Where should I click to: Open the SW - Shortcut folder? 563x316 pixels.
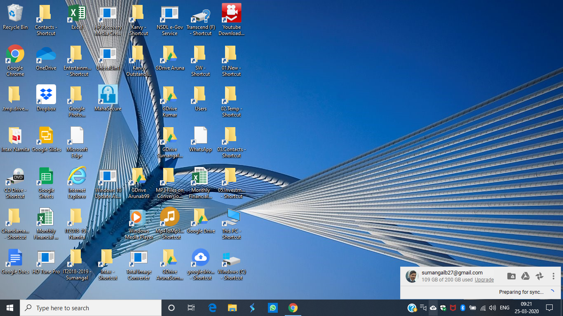[201, 60]
